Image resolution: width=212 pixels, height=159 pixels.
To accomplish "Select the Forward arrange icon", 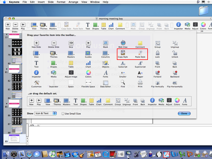I will pos(157,73).
